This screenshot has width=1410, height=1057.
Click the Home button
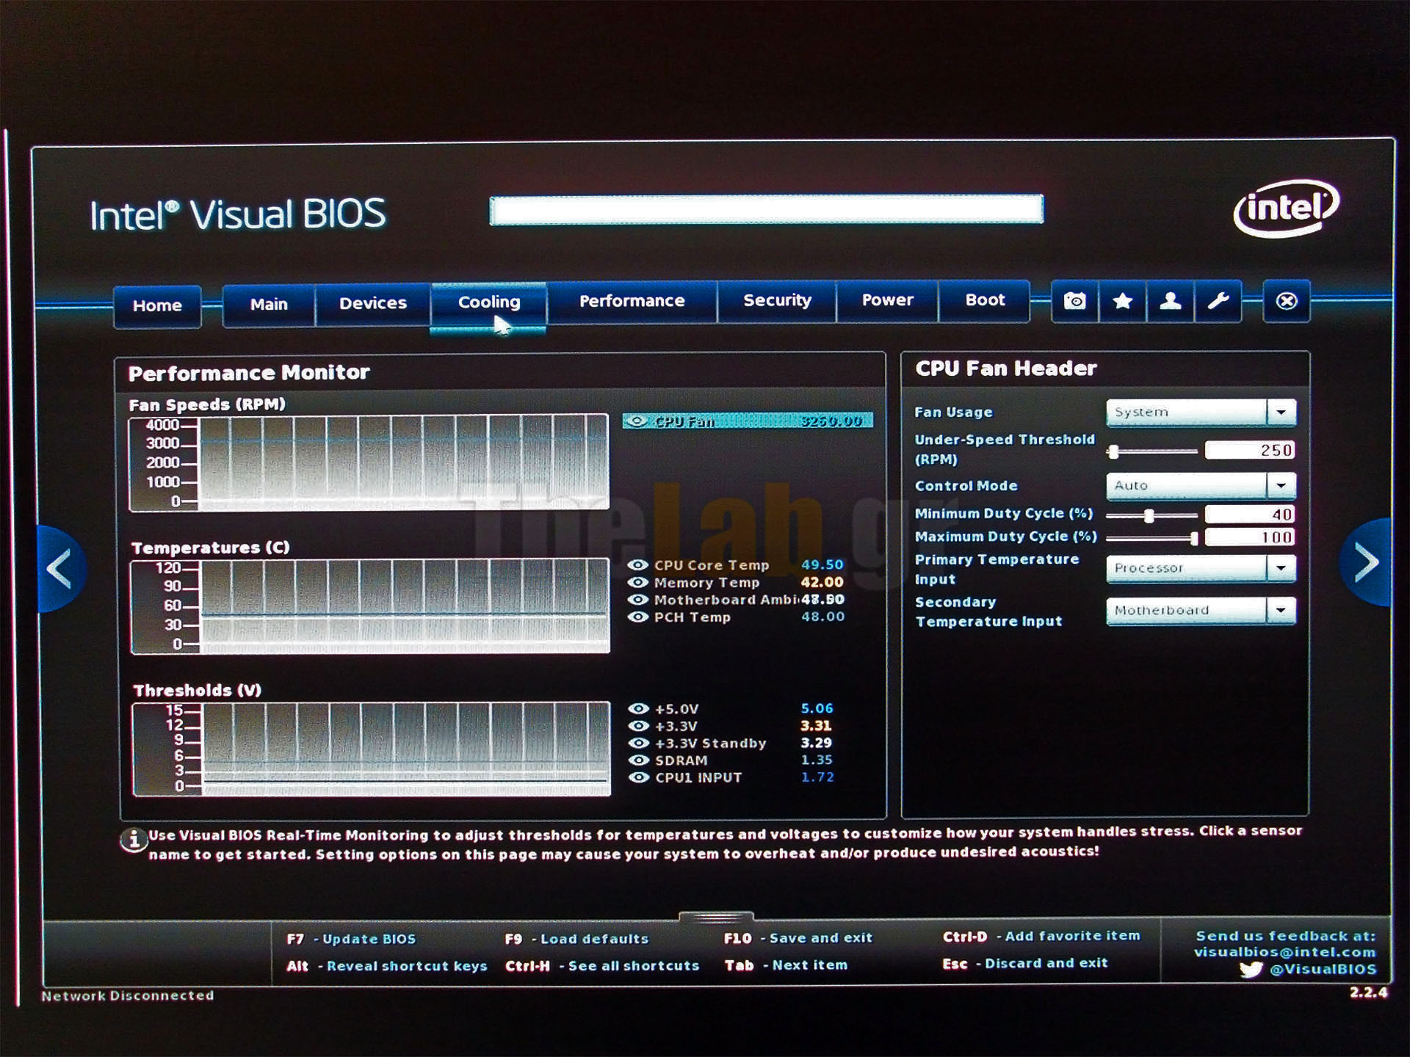click(157, 305)
